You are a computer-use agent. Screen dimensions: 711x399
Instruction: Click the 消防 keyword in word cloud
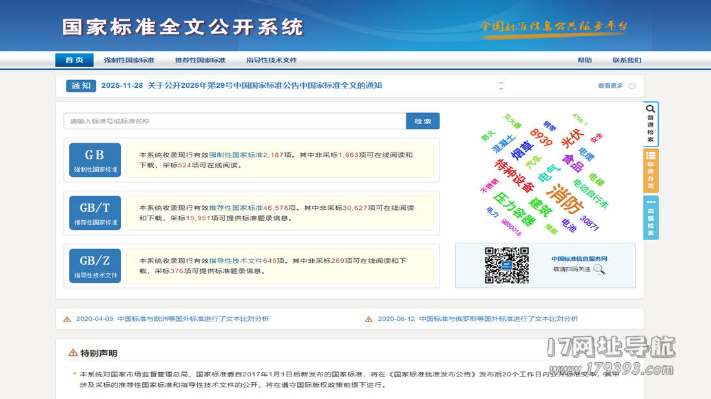pos(565,200)
